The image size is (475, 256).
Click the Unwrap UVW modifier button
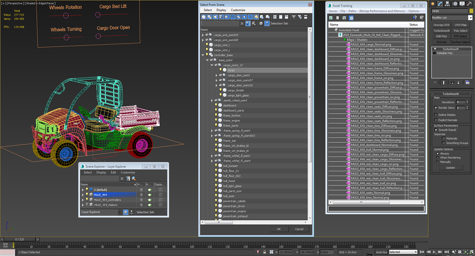click(441, 25)
